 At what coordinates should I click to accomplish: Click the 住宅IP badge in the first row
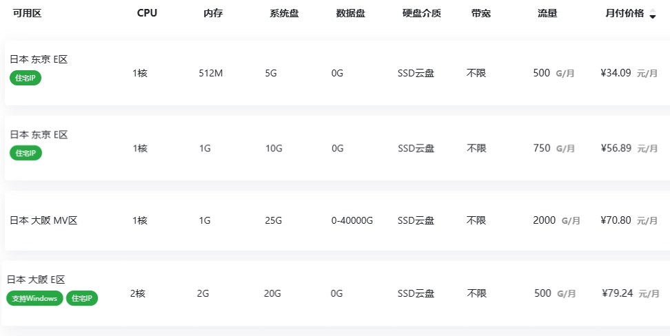point(26,78)
